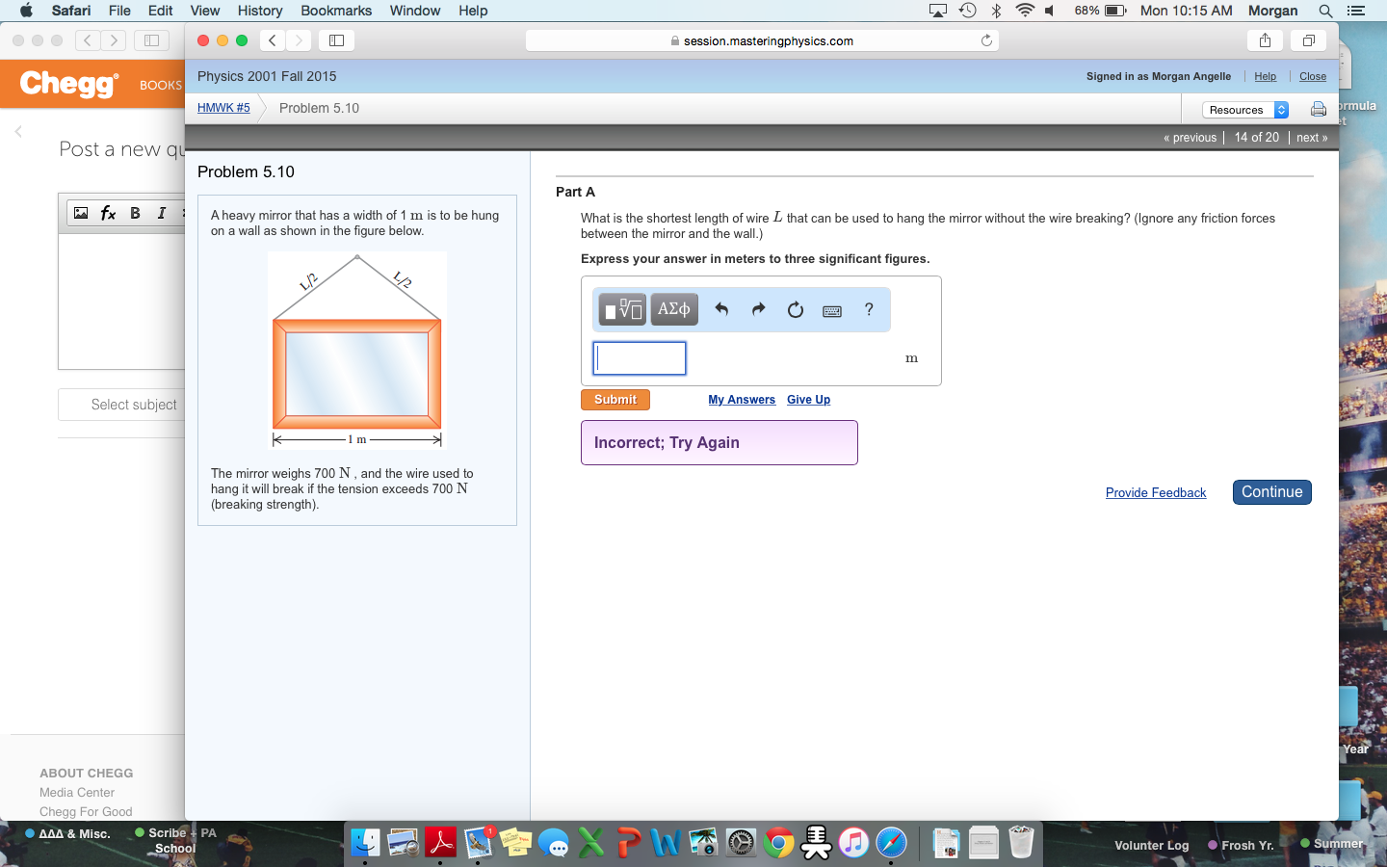Image resolution: width=1387 pixels, height=867 pixels.
Task: Launch Excel from the Dock
Action: [x=591, y=843]
